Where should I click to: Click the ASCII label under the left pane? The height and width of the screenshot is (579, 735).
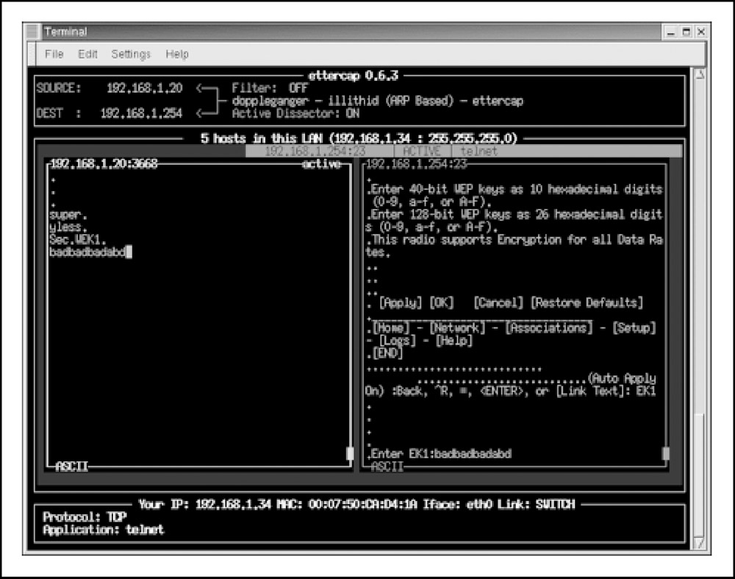click(x=71, y=466)
